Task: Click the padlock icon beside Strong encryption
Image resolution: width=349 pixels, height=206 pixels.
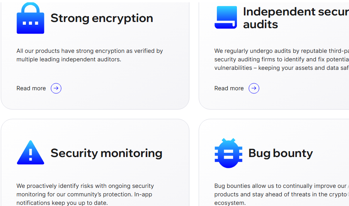Action: pyautogui.click(x=30, y=19)
